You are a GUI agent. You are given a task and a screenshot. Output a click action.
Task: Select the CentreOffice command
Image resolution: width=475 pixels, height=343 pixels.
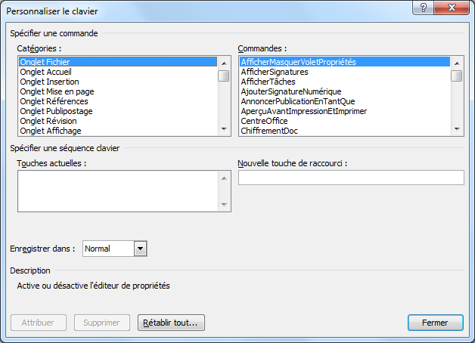point(345,121)
